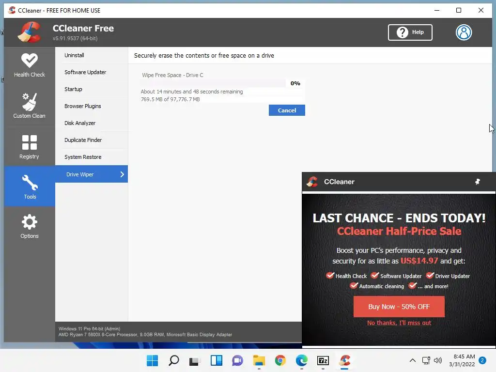Launch Google Chrome from taskbar
This screenshot has height=372, width=496.
click(x=280, y=360)
